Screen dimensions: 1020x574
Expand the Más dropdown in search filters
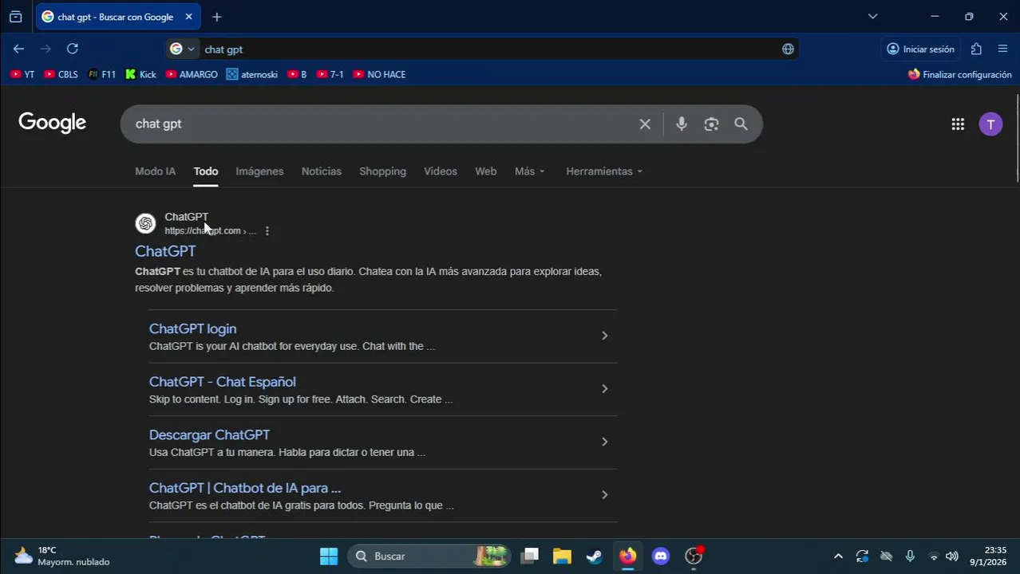[x=530, y=171]
